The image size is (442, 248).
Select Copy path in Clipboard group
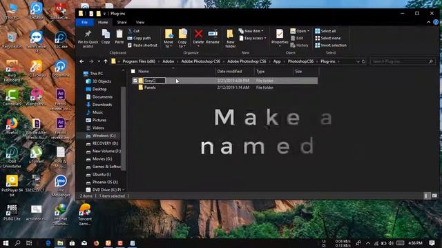point(140,38)
